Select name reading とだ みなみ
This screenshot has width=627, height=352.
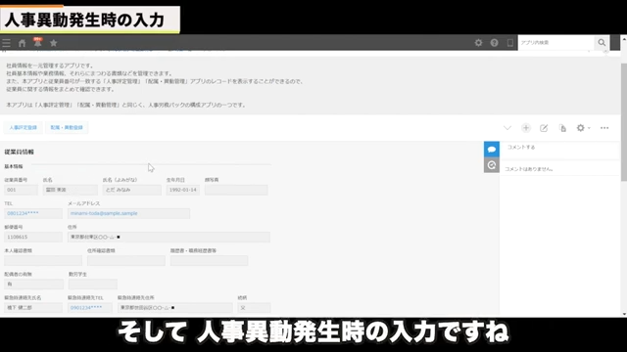click(x=132, y=190)
